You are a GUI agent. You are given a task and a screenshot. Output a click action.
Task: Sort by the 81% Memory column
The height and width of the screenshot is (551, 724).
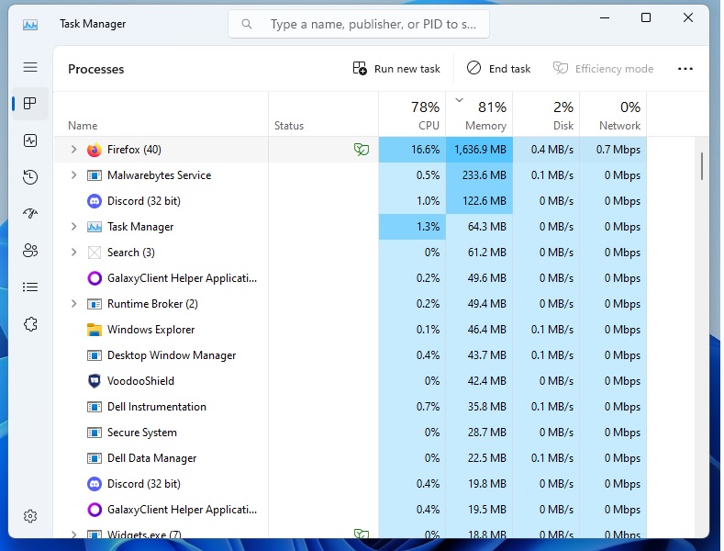[x=479, y=114]
